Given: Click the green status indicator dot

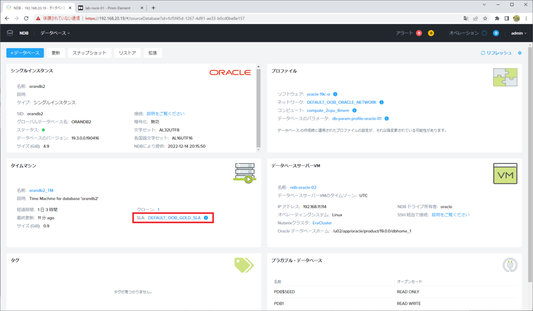Looking at the screenshot, I should [43, 130].
